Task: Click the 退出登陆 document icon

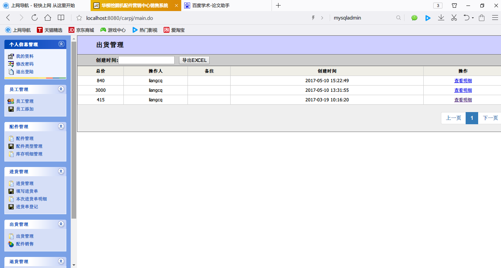Action: pos(11,72)
